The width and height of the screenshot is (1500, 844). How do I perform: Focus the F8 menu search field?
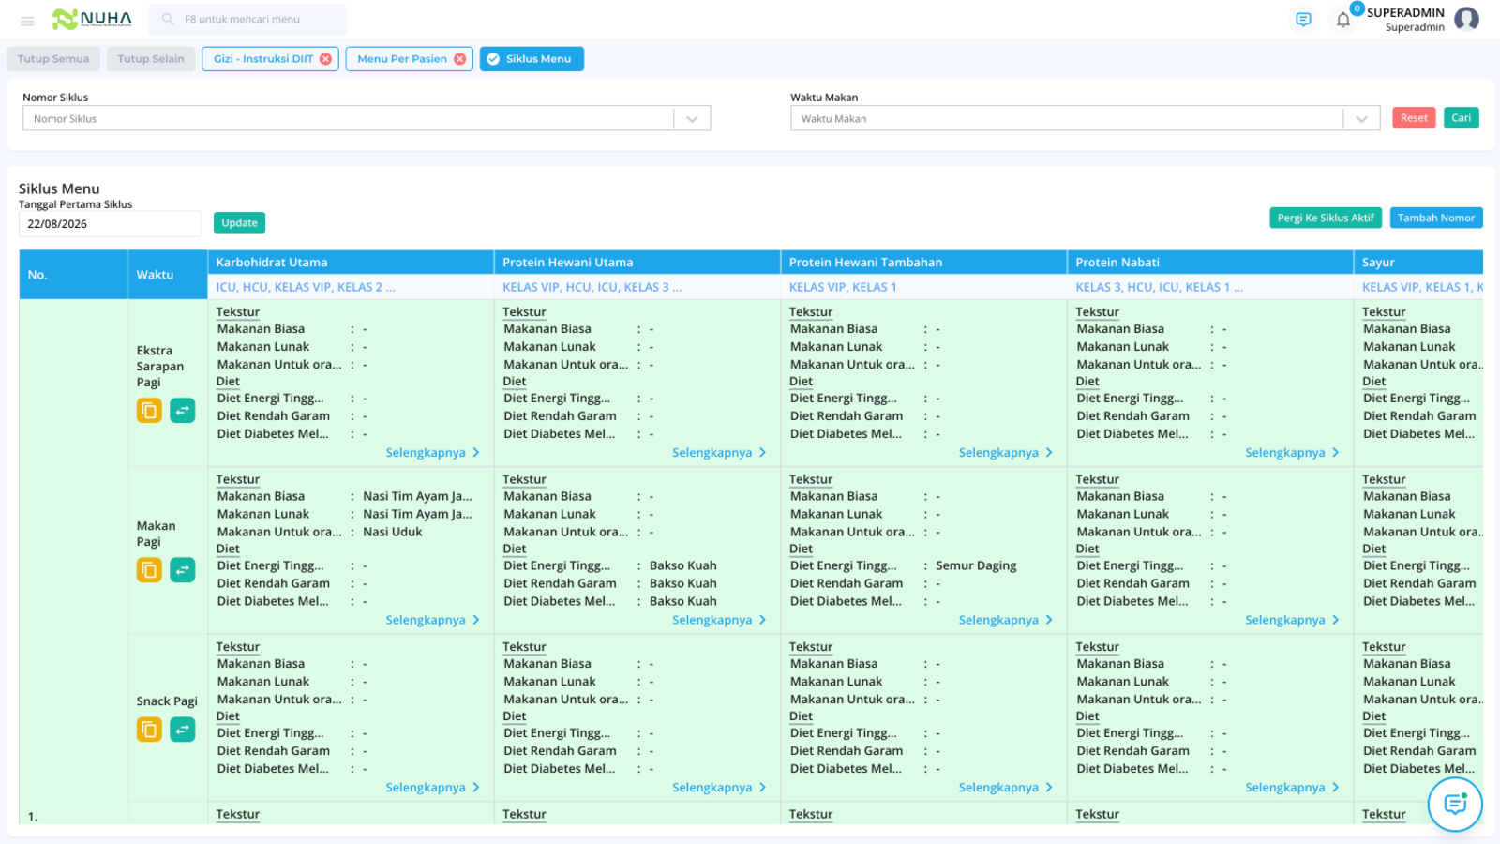click(247, 19)
